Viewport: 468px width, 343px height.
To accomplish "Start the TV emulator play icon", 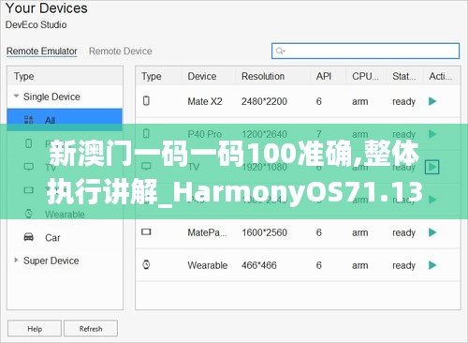I will point(432,167).
